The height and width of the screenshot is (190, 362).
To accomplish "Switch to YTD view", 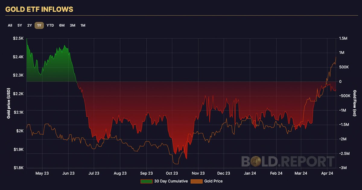I will [50, 25].
